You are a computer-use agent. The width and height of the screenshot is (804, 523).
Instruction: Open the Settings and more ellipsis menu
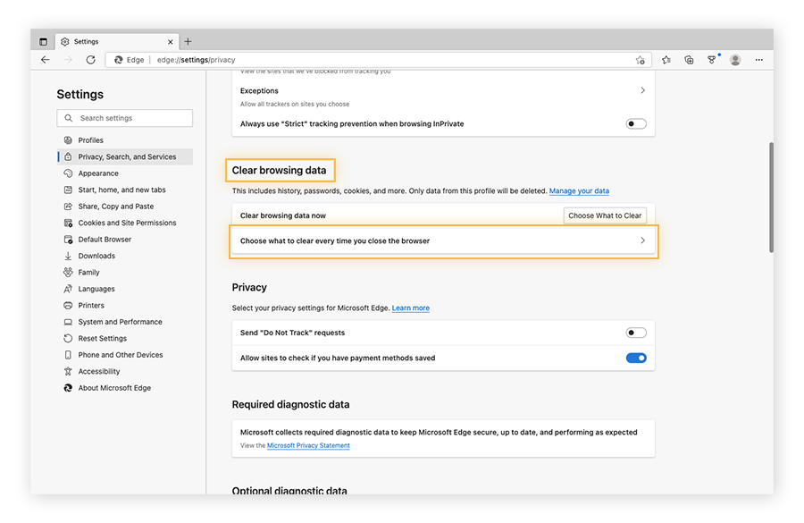[x=758, y=60]
